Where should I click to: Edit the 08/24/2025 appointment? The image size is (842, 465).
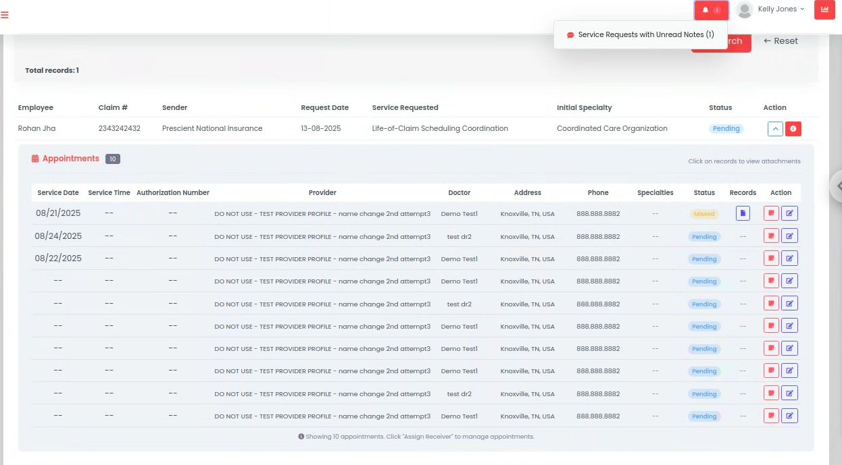(789, 236)
